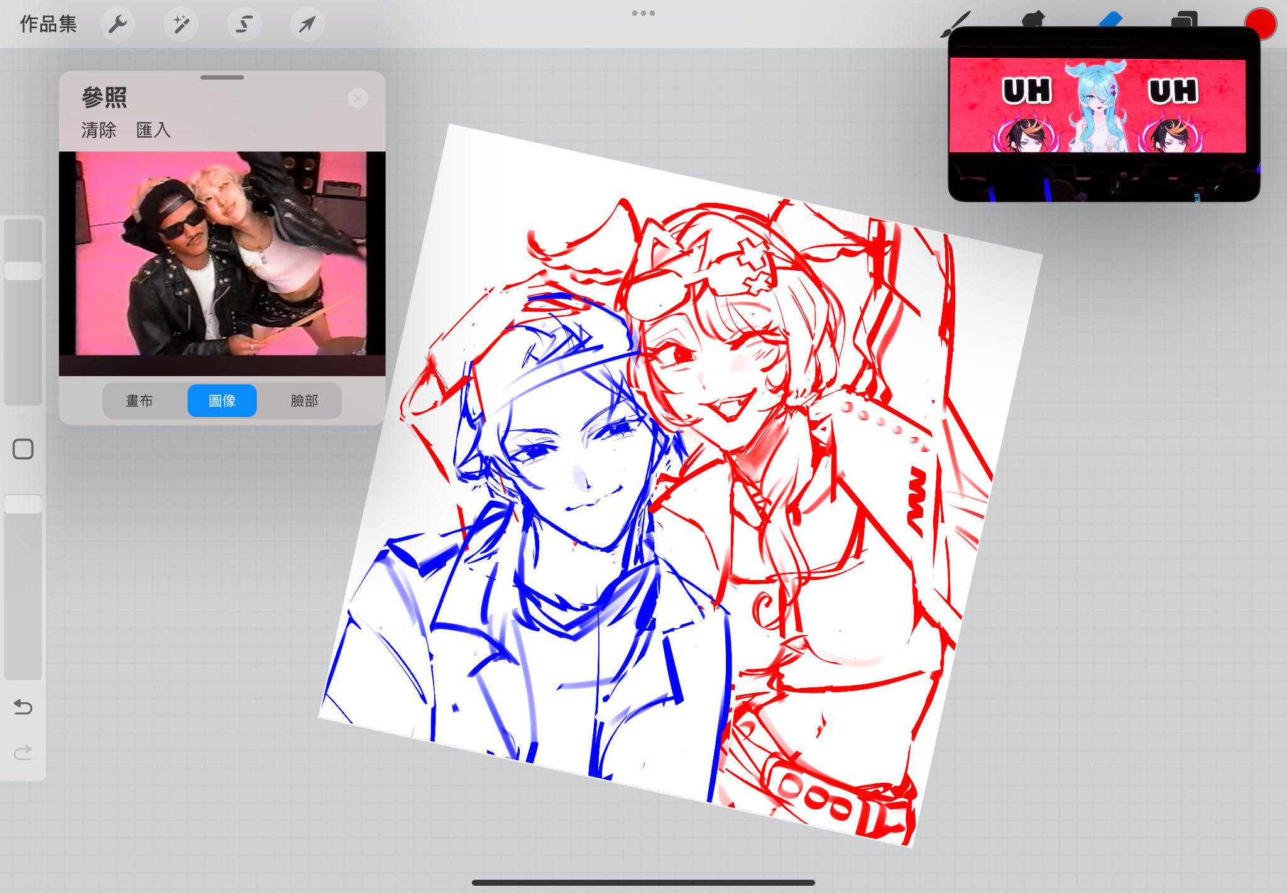
Task: Open the Adjustments magic wand menu
Action: 181,25
